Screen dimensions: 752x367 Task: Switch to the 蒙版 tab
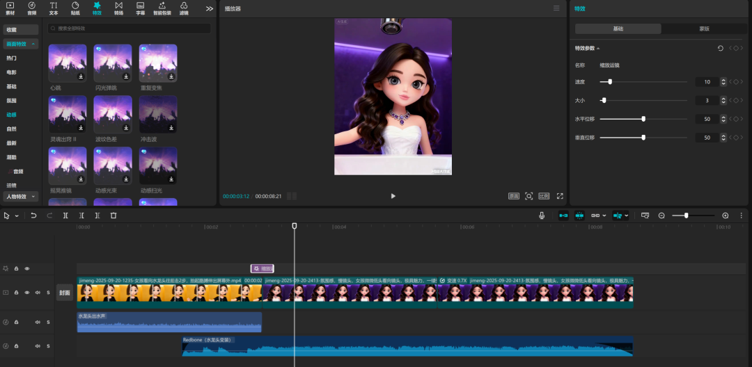click(704, 28)
